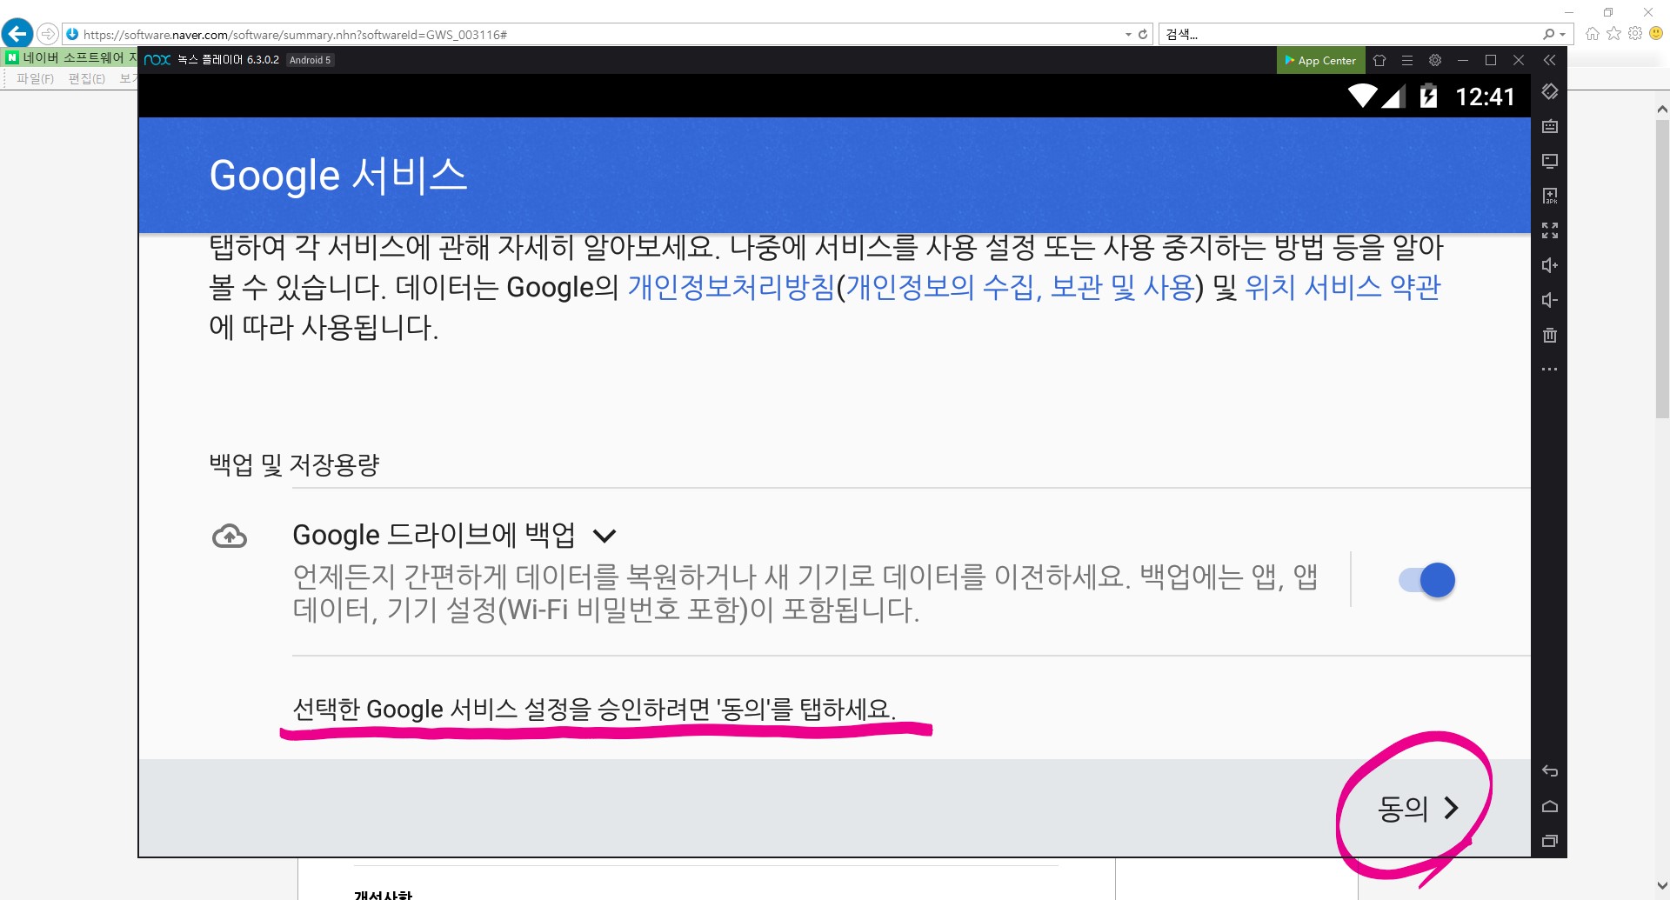Decrease Nox volume
The height and width of the screenshot is (900, 1670).
click(x=1550, y=300)
